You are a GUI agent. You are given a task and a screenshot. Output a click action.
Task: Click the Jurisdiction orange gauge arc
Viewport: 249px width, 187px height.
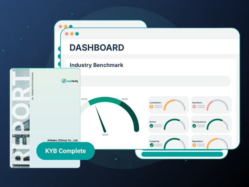click(167, 103)
